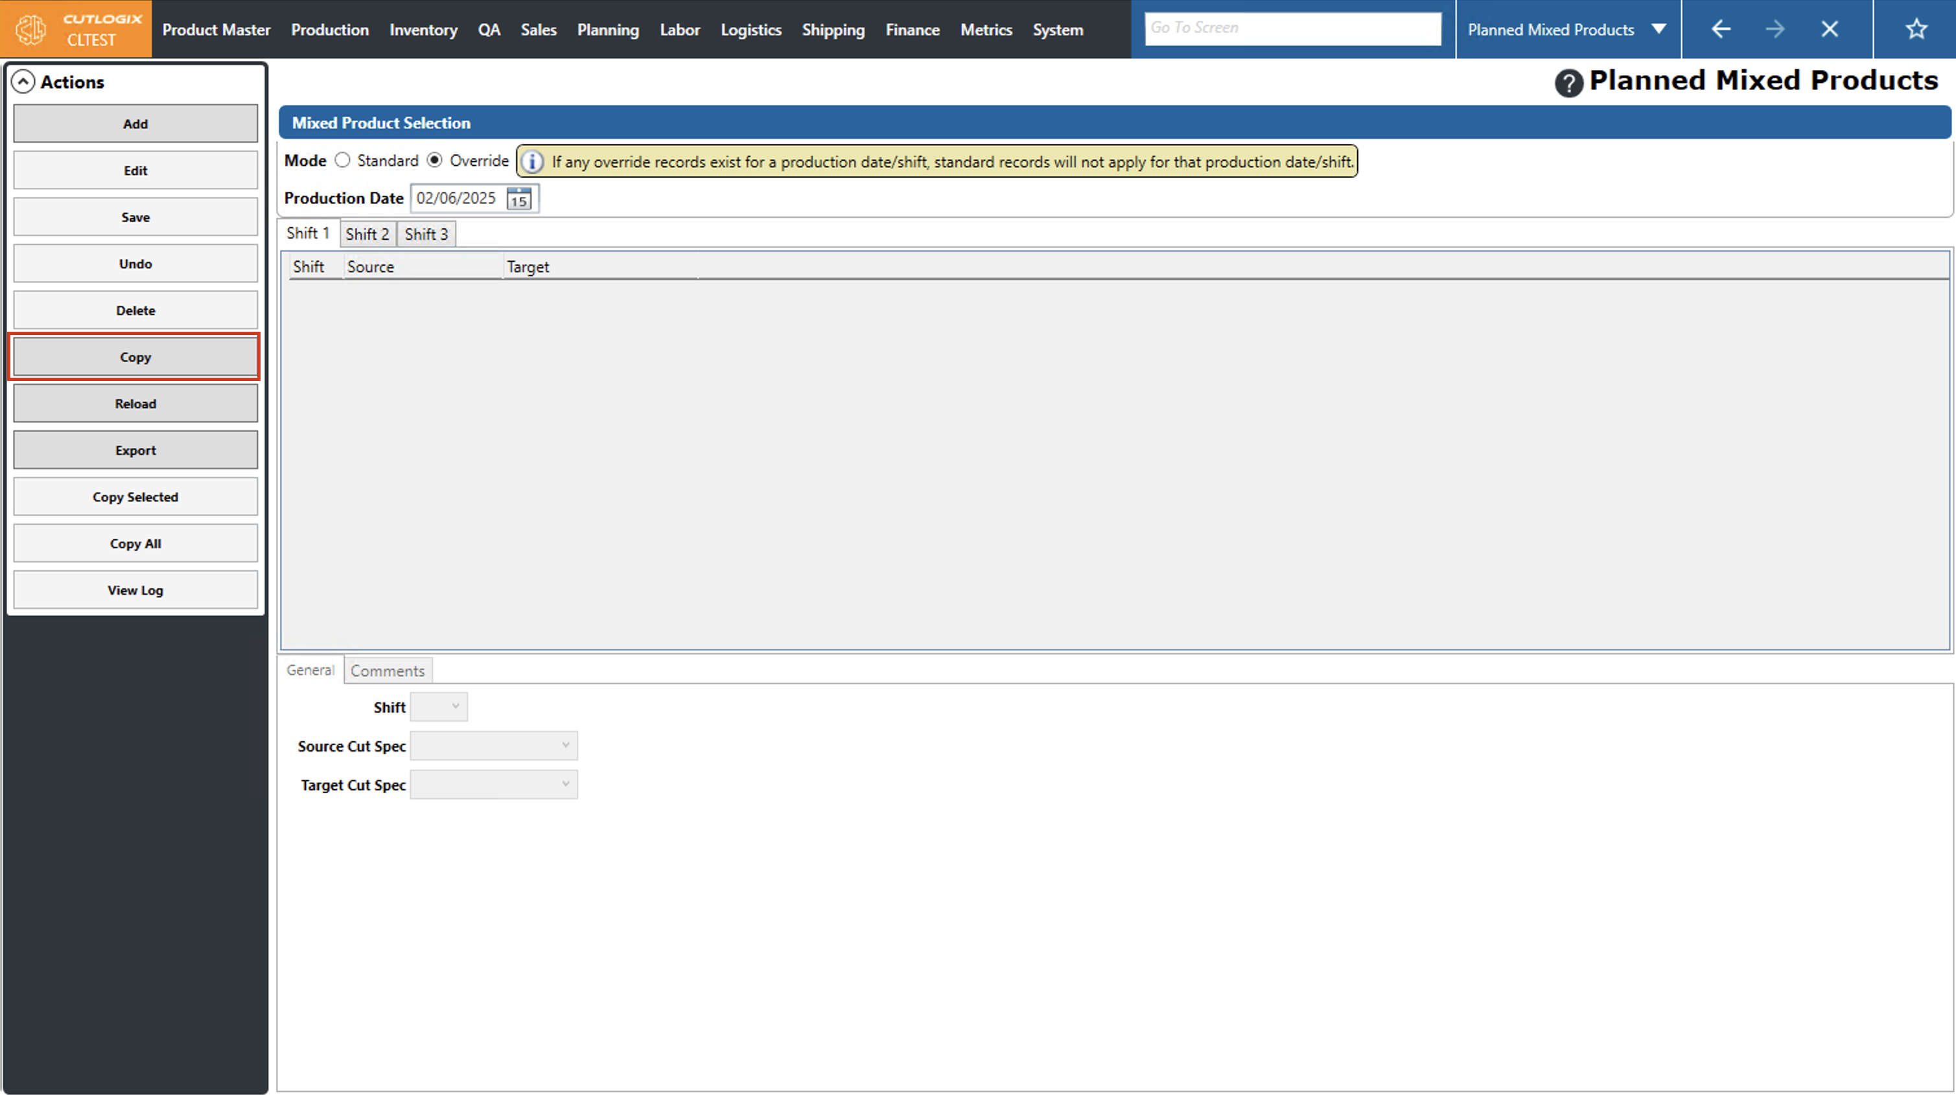The height and width of the screenshot is (1095, 1956).
Task: Collapse the Actions panel
Action: coord(23,82)
